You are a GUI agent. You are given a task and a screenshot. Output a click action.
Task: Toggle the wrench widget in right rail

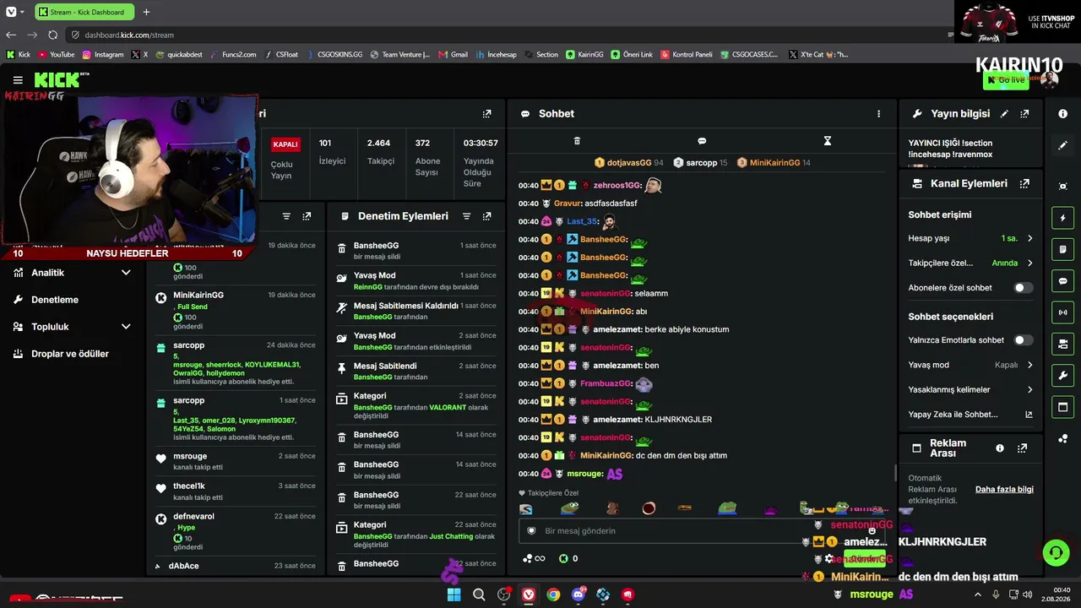(1062, 375)
